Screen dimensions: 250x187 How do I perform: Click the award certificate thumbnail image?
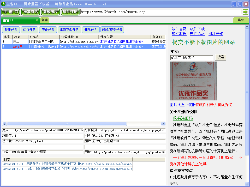coord(193,81)
